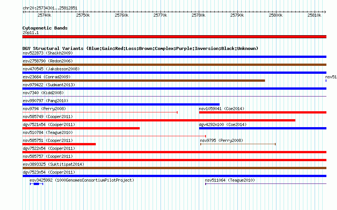
Task: Select the brown bar under esv3893325
Action: click(174, 168)
